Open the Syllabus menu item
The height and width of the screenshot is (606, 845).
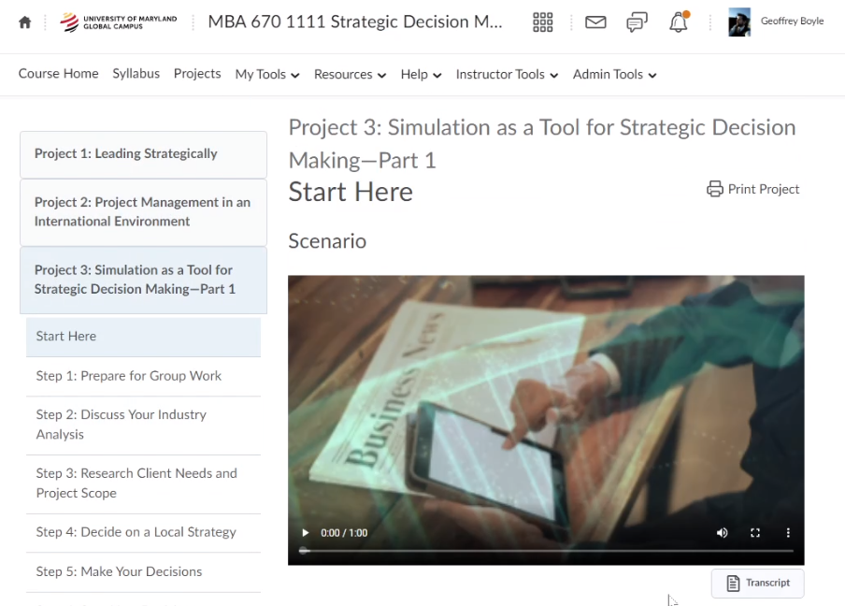tap(136, 74)
